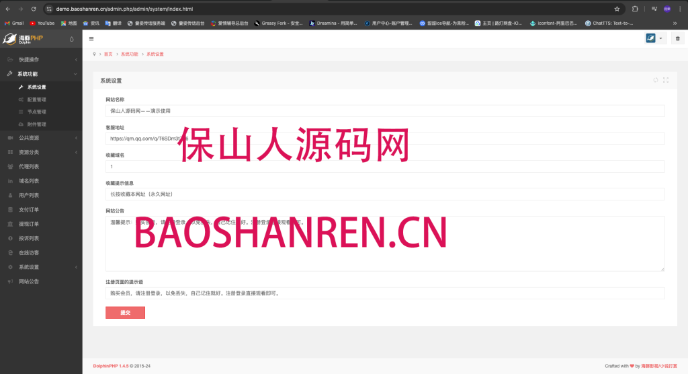Click into the 收藏域名 input field
Image resolution: width=688 pixels, height=374 pixels.
click(385, 167)
